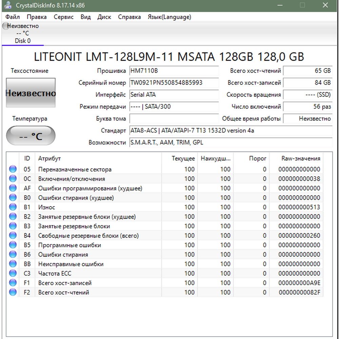Click the status orb for Неисправимые ошибки

click(13, 264)
